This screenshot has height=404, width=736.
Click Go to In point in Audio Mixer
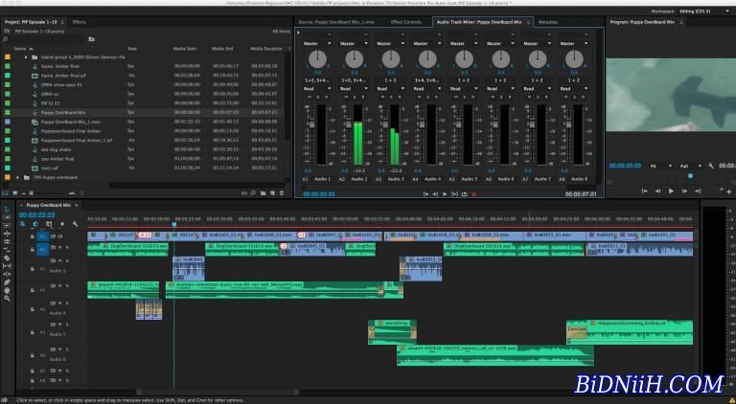tap(425, 194)
